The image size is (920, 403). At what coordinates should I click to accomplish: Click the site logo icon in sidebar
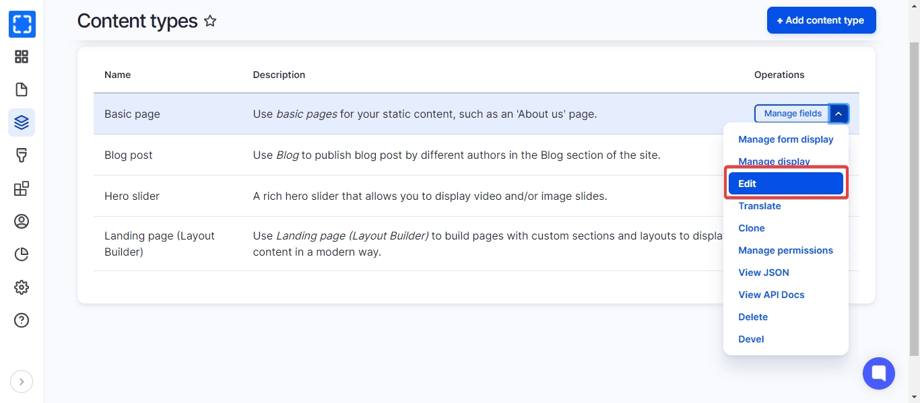(x=22, y=24)
